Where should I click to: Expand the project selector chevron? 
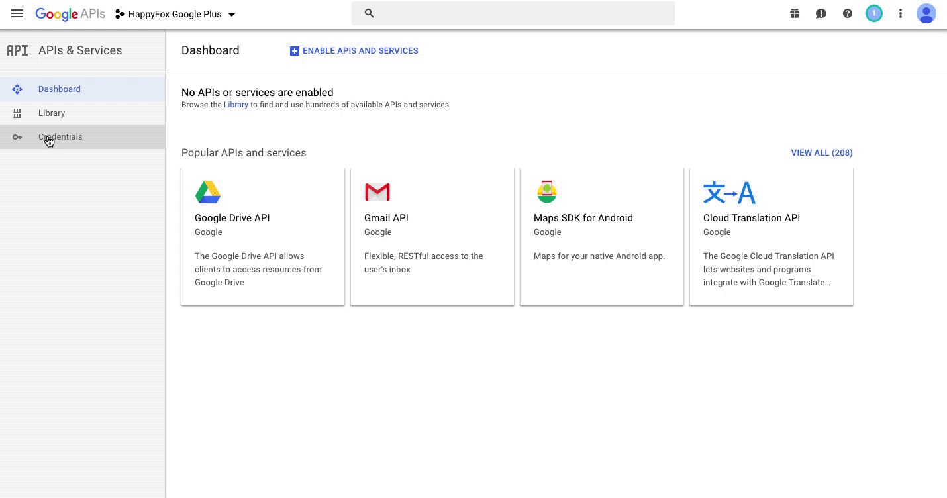tap(231, 13)
